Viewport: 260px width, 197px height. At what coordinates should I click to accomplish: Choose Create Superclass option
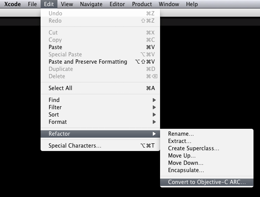click(194, 148)
